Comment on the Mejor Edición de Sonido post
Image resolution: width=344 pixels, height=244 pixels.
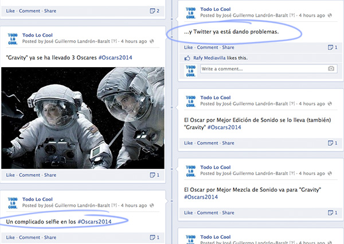pyautogui.click(x=208, y=143)
